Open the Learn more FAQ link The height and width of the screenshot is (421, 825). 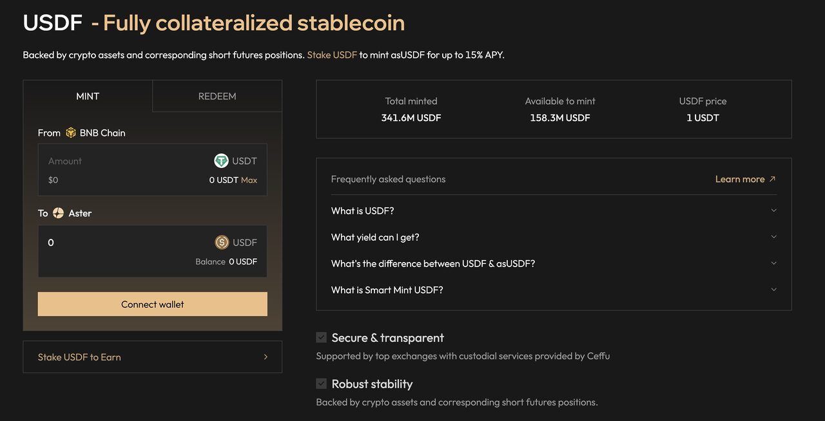click(740, 179)
